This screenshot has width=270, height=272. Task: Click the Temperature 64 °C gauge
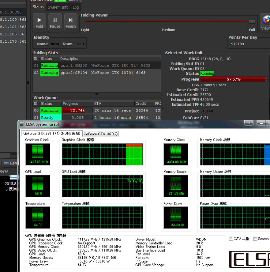pos(38,217)
